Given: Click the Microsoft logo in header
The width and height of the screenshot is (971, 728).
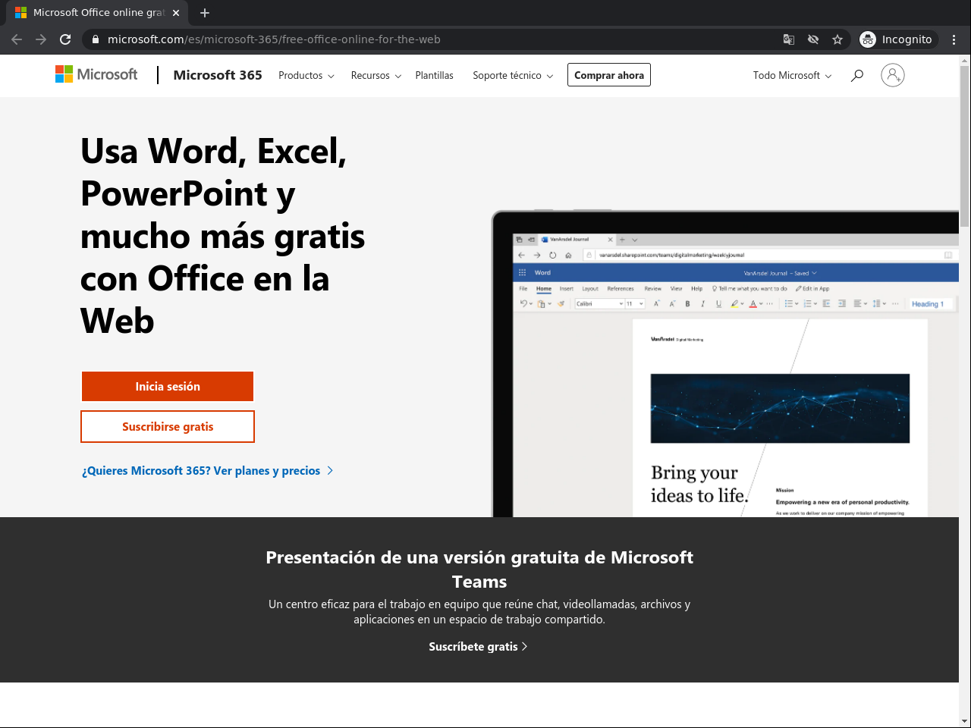Looking at the screenshot, I should 96,74.
